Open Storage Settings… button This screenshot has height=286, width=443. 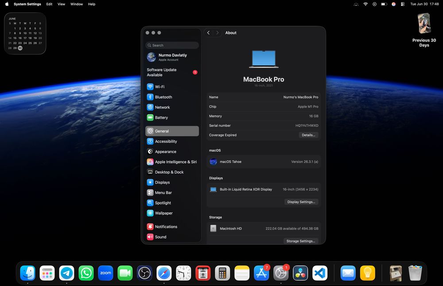(301, 241)
